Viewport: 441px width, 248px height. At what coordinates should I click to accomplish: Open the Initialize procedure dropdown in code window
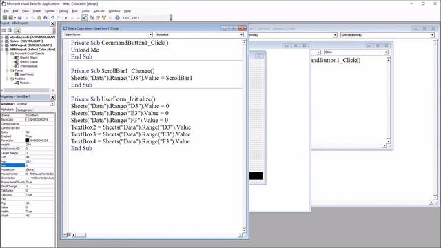(241, 35)
